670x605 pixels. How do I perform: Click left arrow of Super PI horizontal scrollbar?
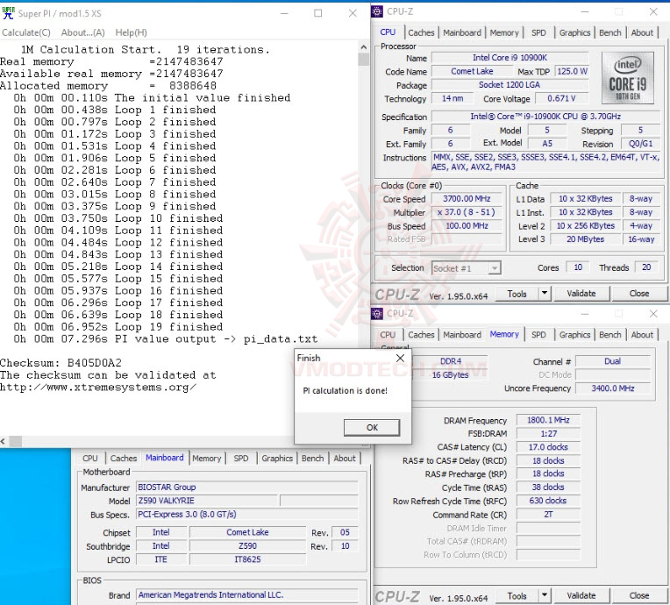(x=4, y=441)
